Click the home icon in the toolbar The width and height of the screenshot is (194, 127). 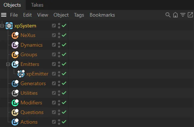coord(175,15)
